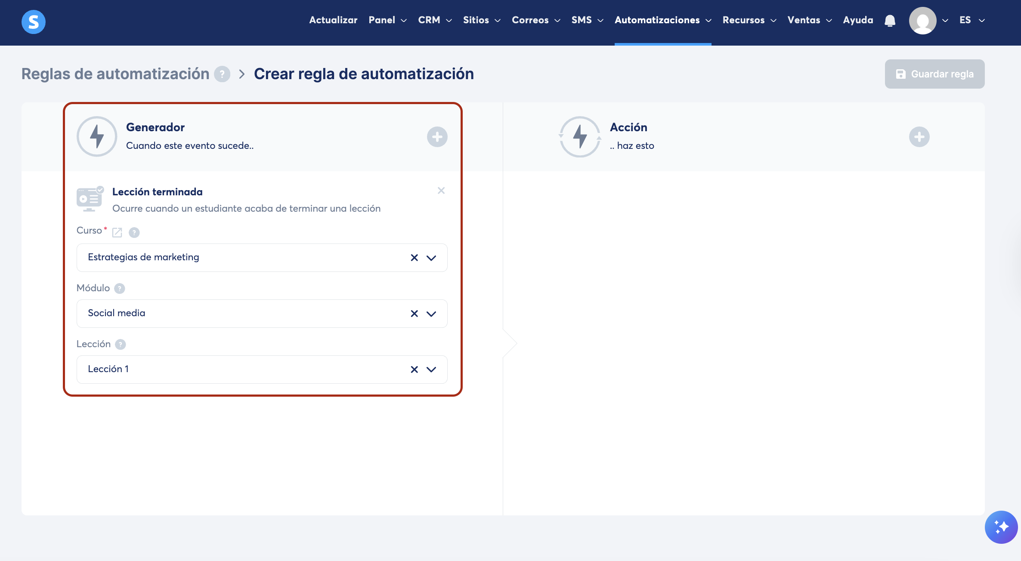Open the Curso external link icon
Viewport: 1021px width, 561px height.
tap(117, 233)
